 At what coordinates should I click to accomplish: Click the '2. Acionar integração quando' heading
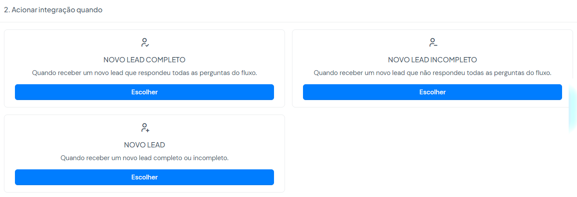point(53,10)
